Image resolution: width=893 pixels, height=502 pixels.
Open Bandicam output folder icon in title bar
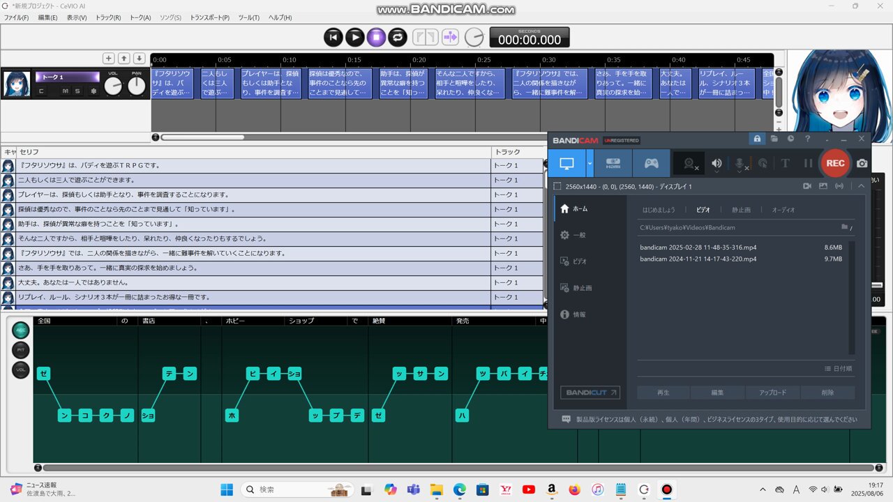pyautogui.click(x=774, y=139)
